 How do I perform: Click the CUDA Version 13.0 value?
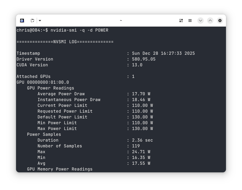click(137, 65)
